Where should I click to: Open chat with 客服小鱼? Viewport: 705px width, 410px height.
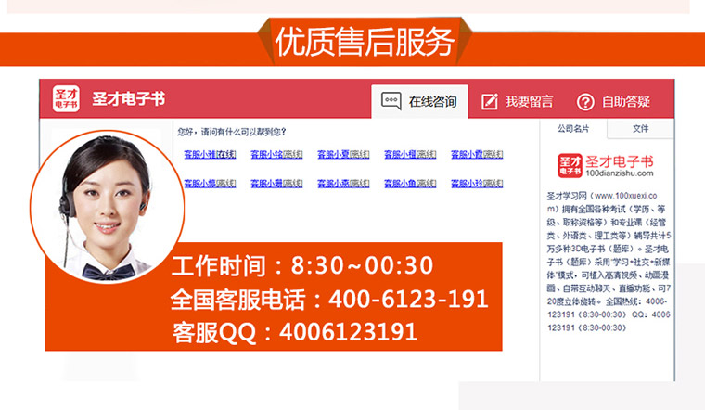pos(410,184)
